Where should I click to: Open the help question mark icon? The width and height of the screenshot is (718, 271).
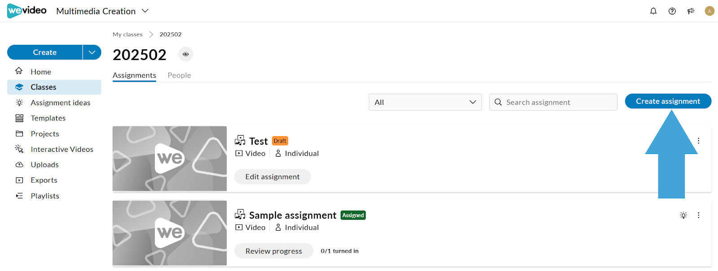[672, 11]
